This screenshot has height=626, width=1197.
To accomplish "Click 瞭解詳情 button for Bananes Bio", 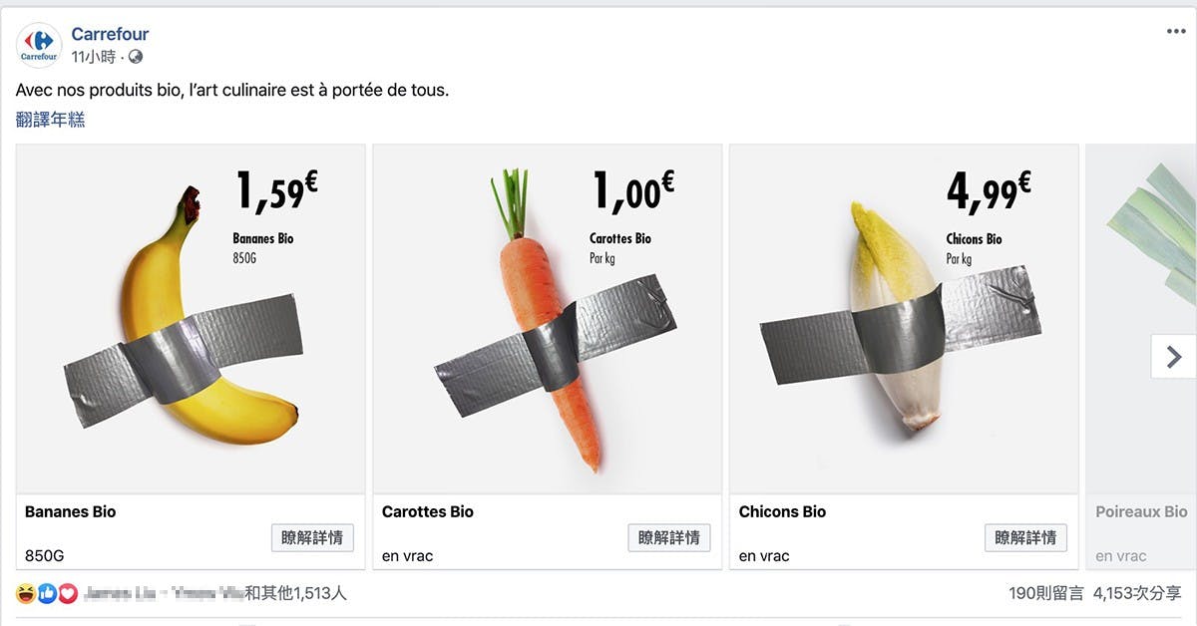I will [x=311, y=537].
